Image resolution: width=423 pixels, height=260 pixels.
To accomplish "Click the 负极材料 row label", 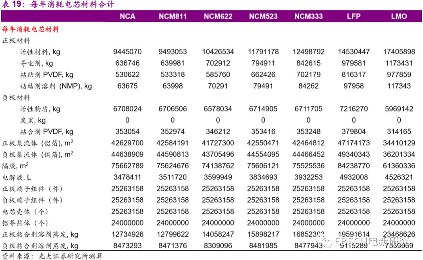I will (x=16, y=97).
